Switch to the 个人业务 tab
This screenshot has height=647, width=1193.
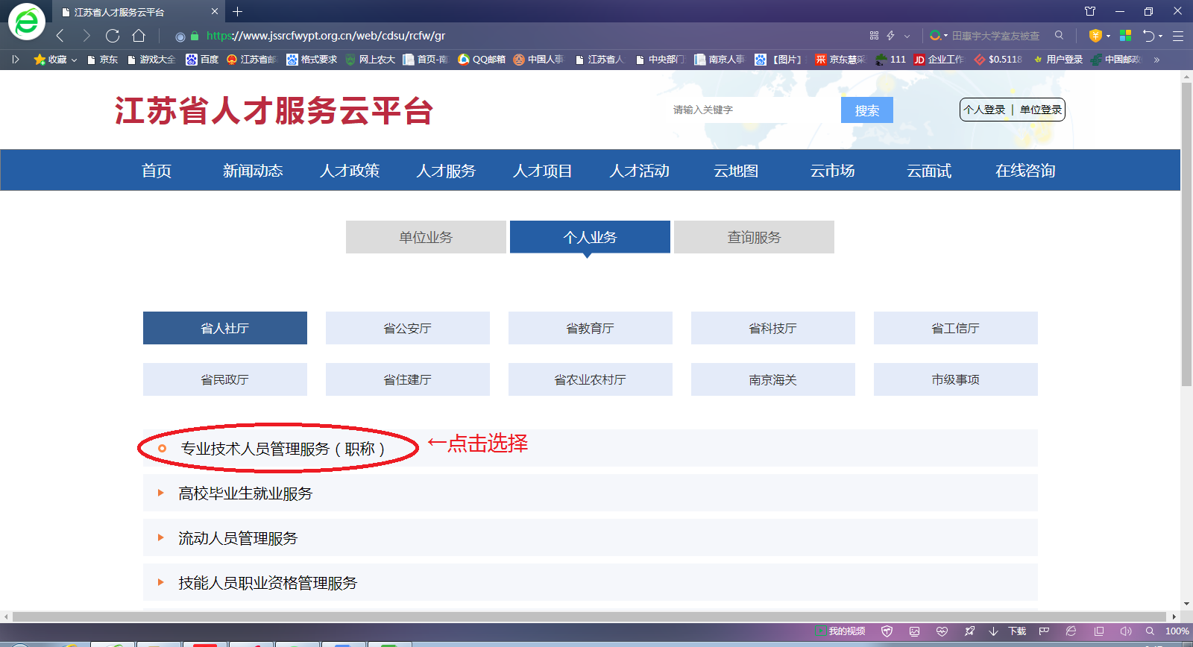[x=590, y=237]
